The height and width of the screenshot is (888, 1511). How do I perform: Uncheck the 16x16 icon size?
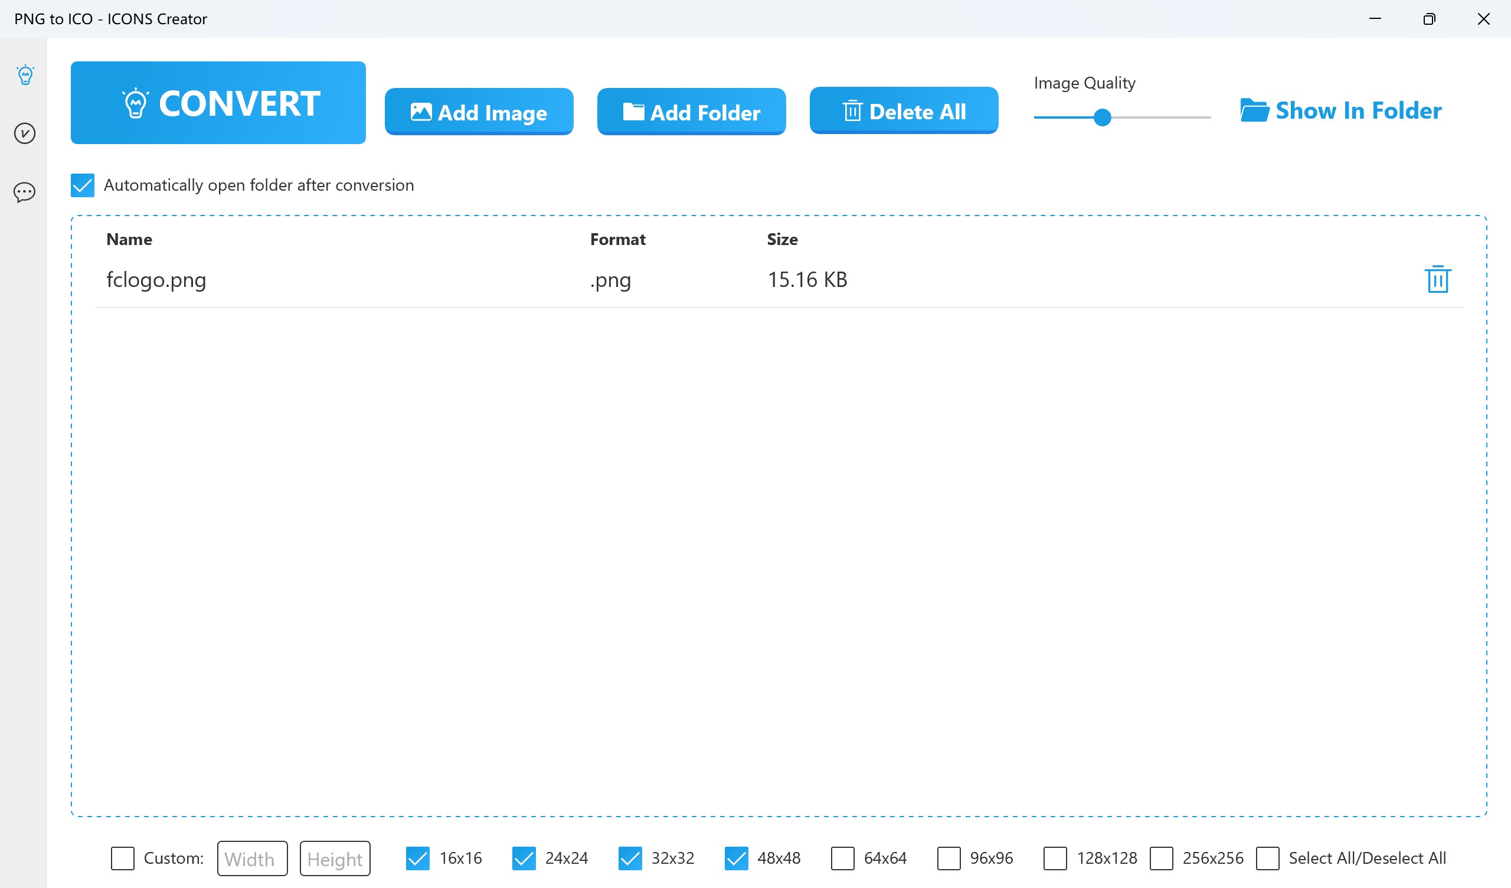point(419,858)
